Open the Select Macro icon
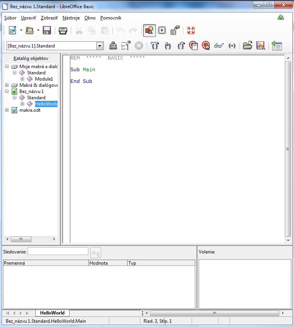294x327 pixels. 162,30
